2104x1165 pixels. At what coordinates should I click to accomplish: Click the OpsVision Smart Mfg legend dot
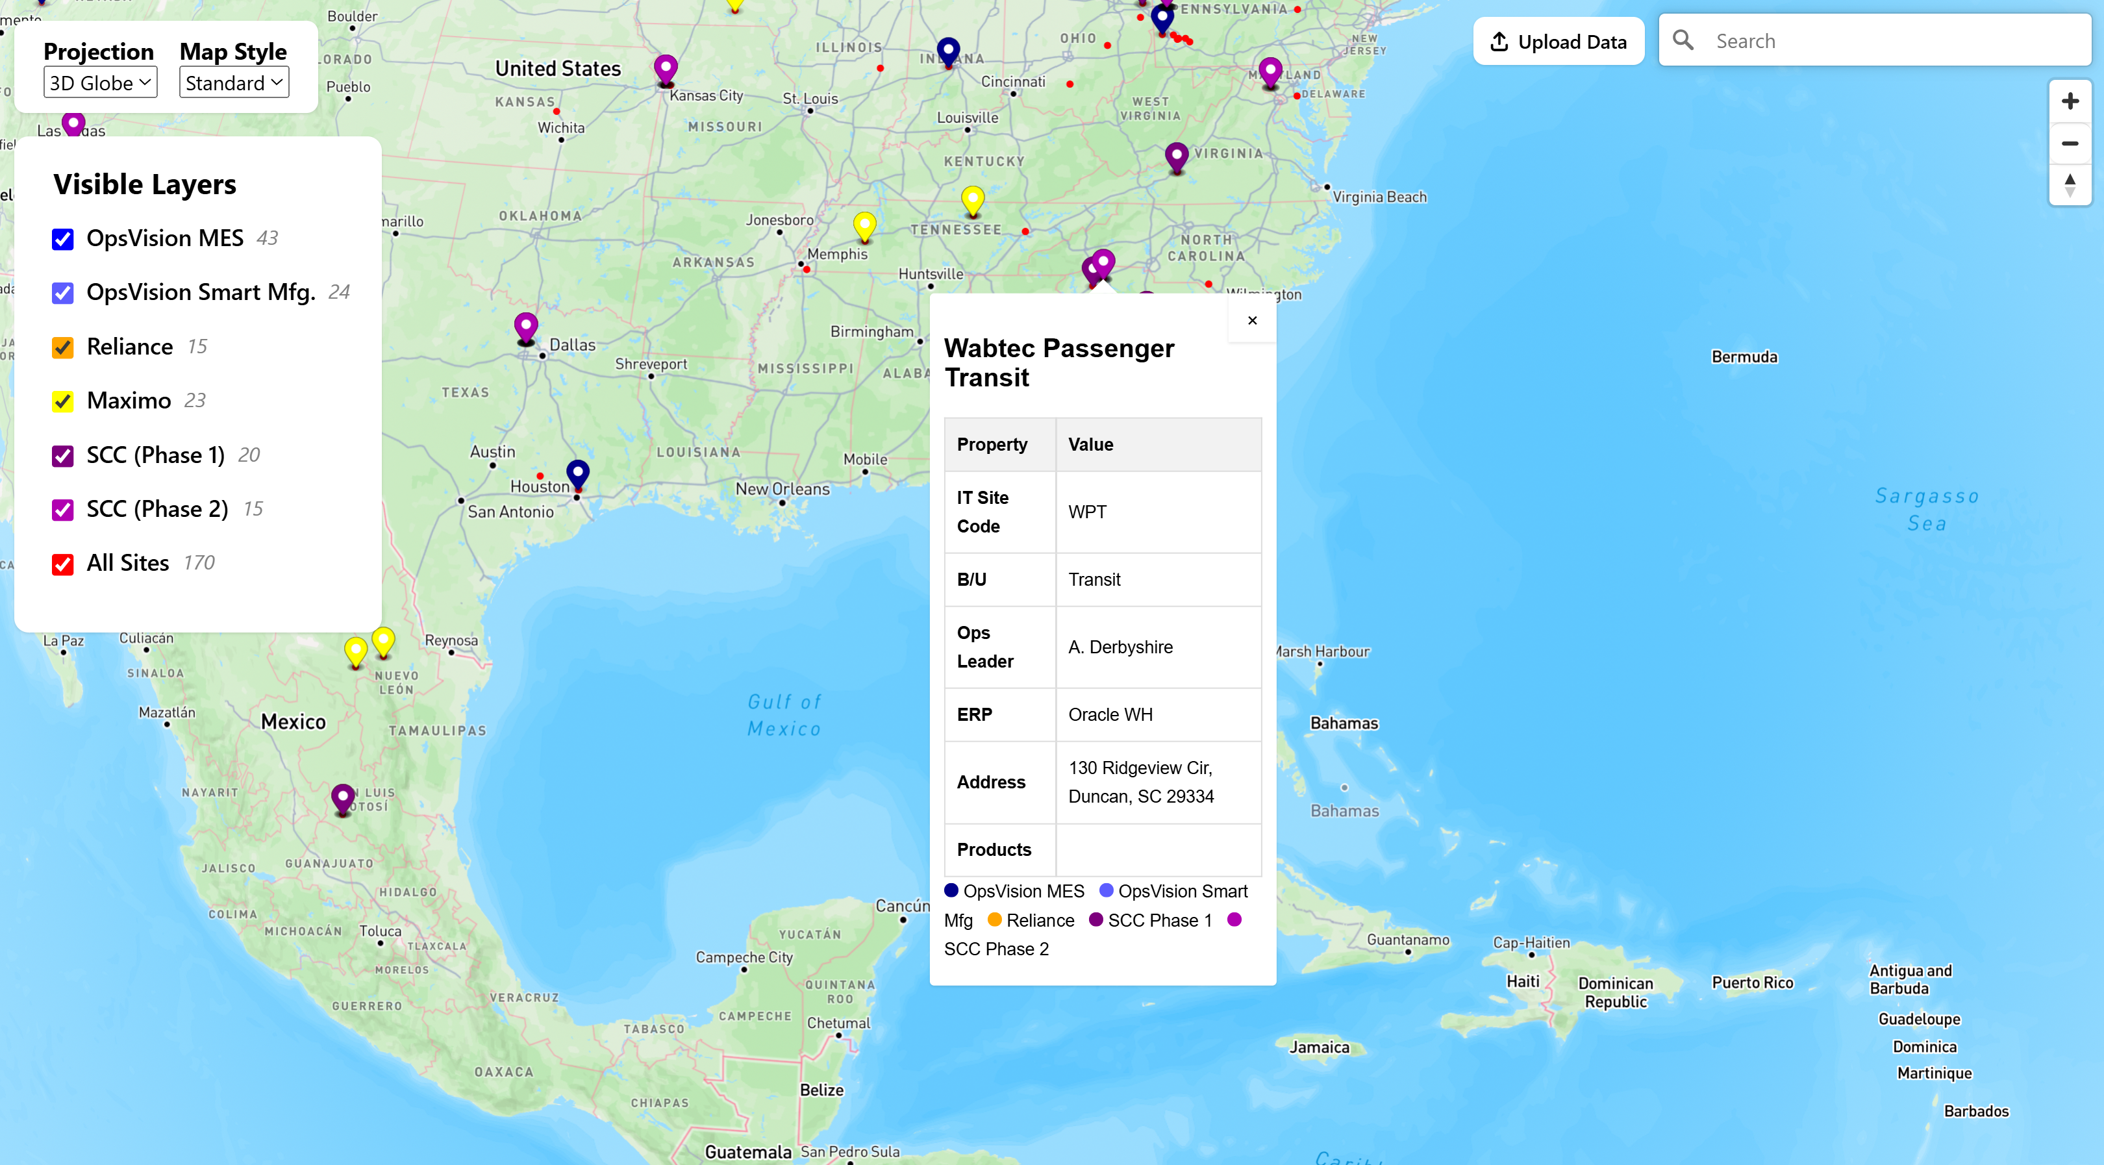pyautogui.click(x=1106, y=890)
